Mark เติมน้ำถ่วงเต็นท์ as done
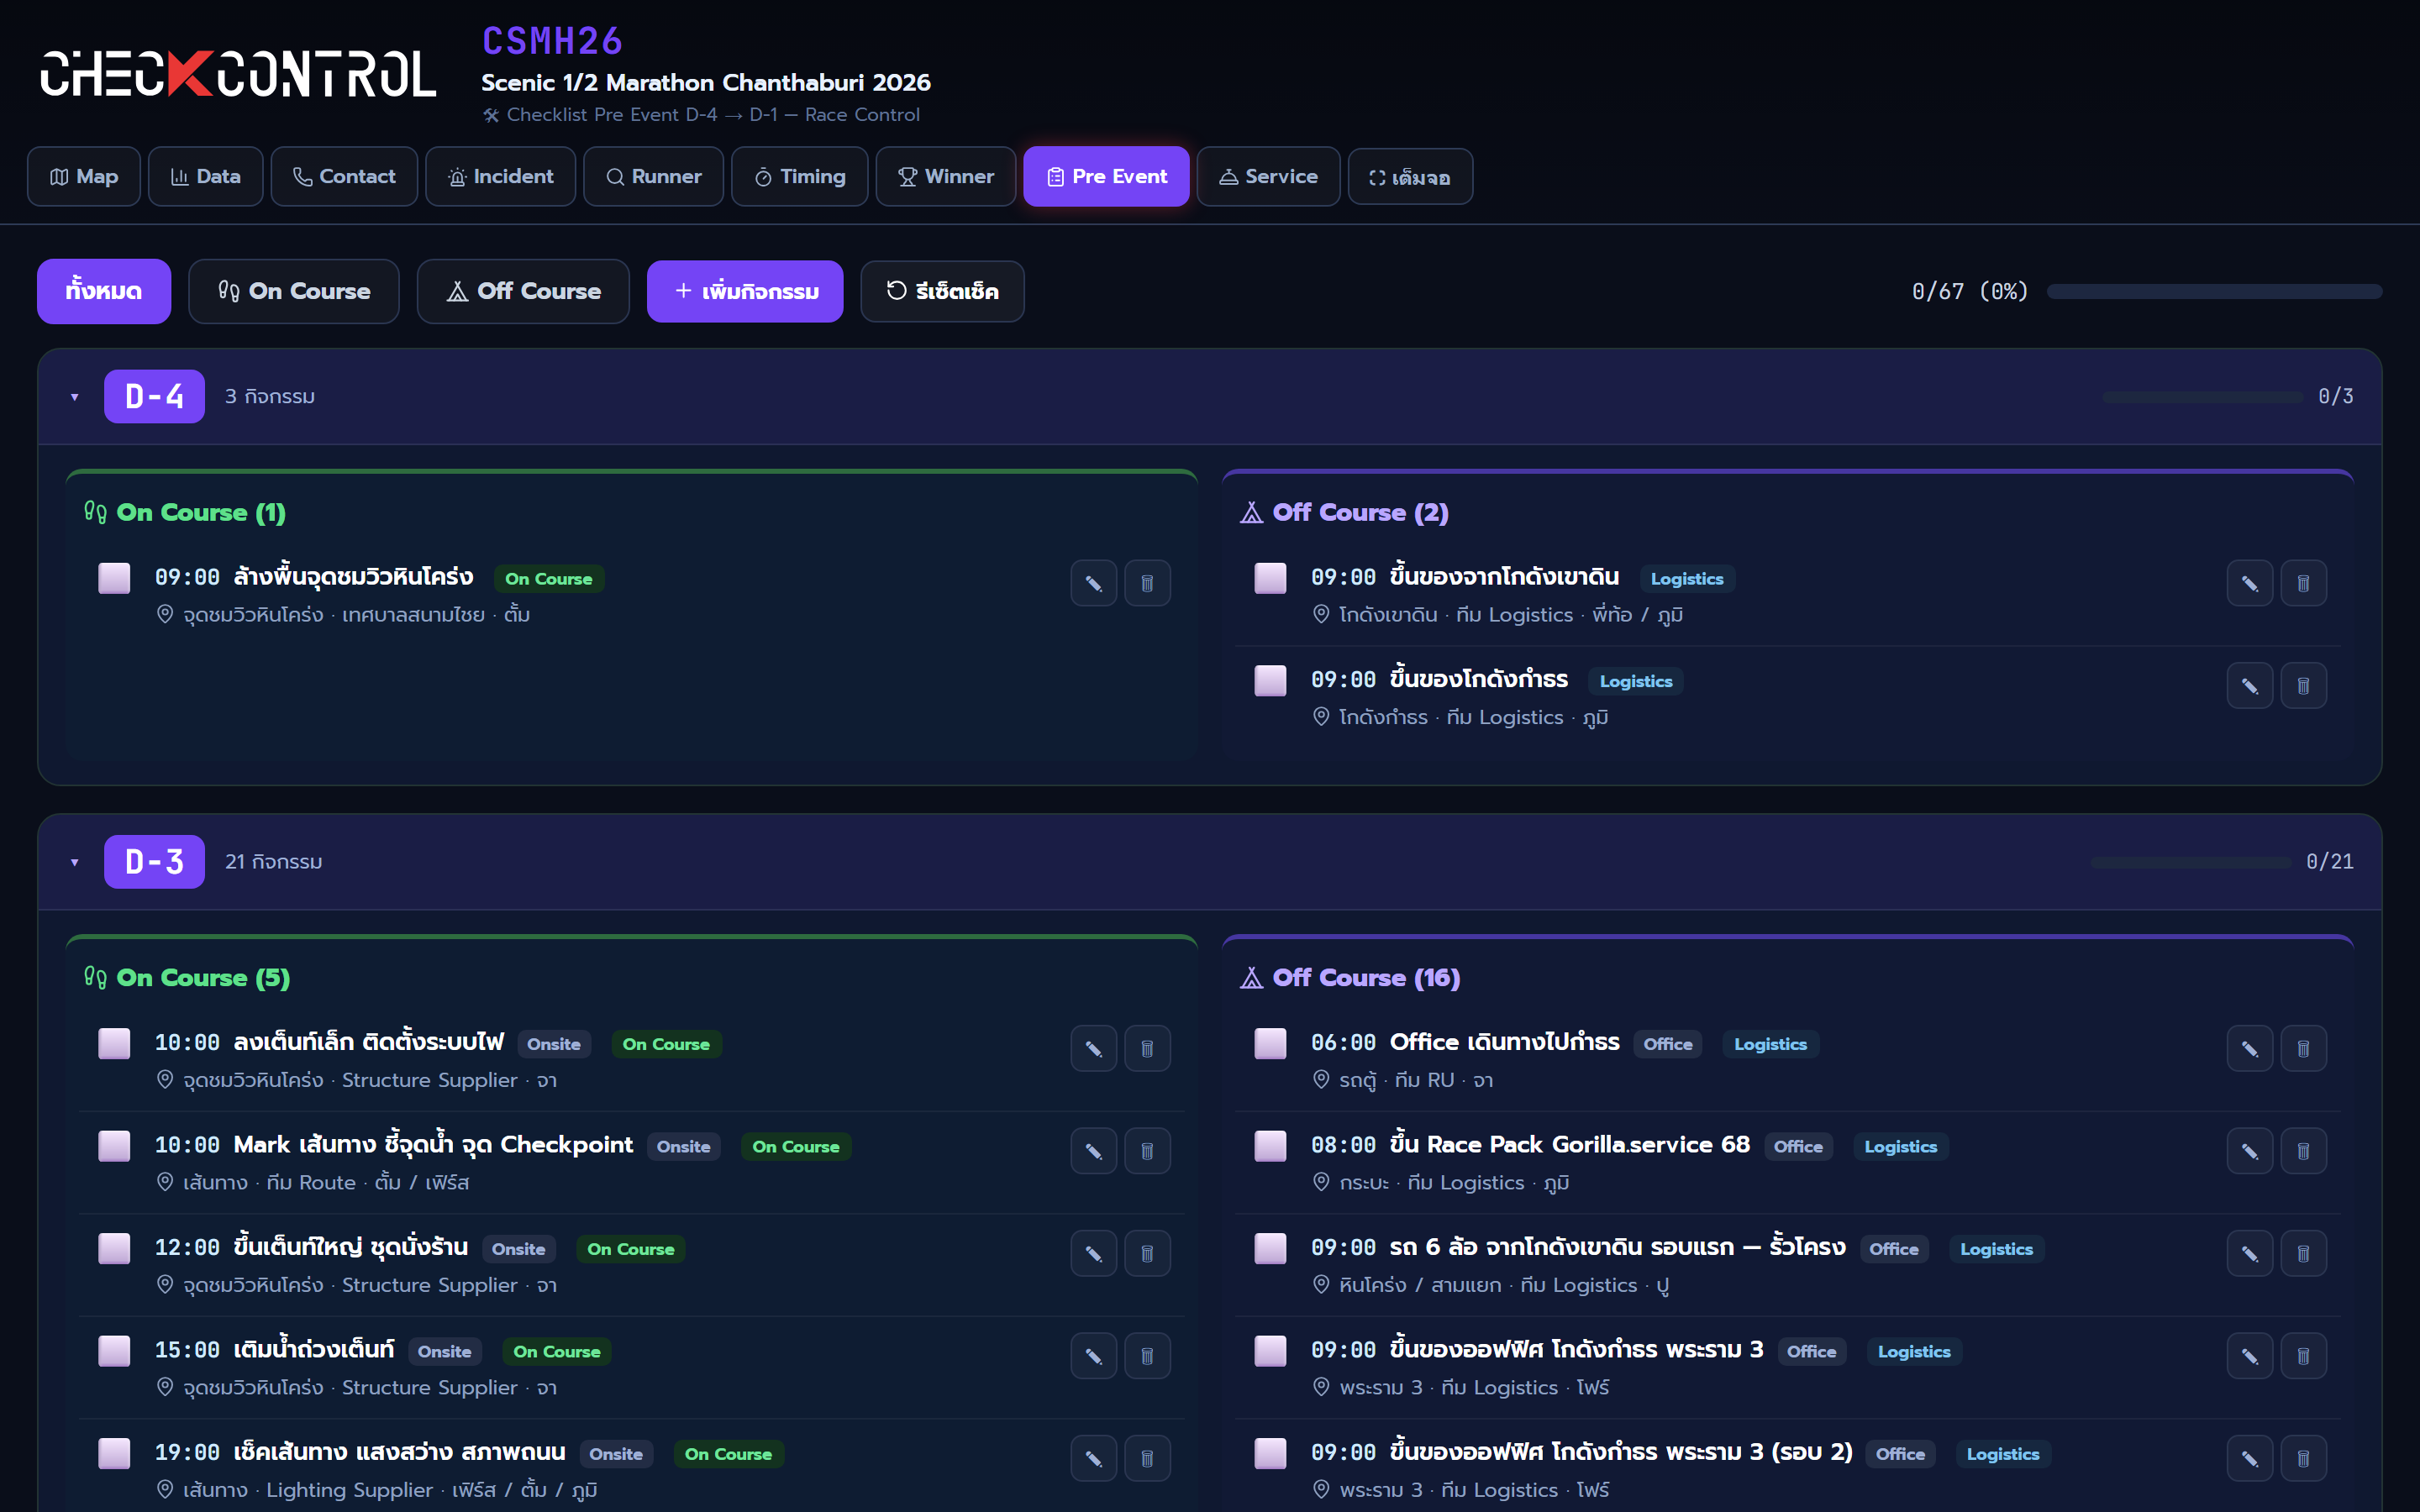 (114, 1351)
